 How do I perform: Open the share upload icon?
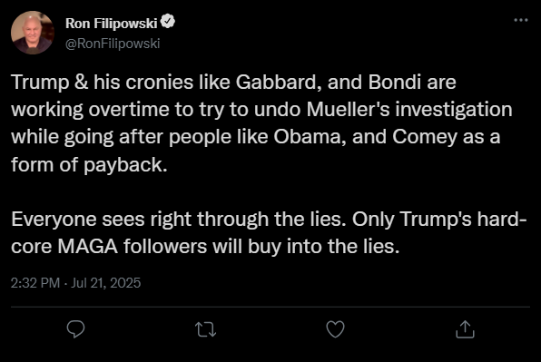tap(465, 329)
